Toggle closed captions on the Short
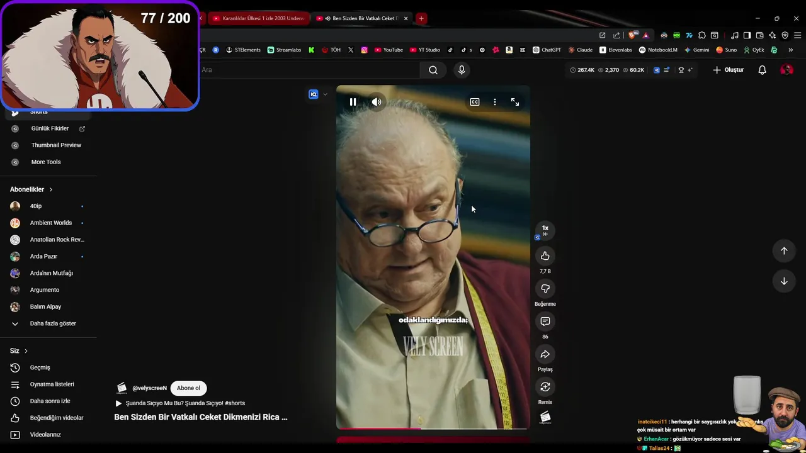 click(475, 102)
